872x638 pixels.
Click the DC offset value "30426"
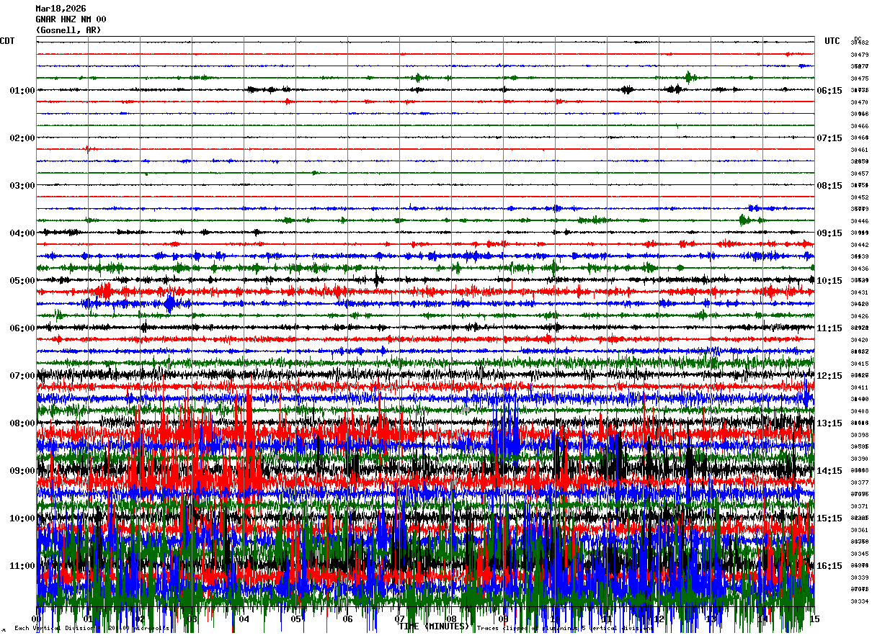click(x=859, y=316)
